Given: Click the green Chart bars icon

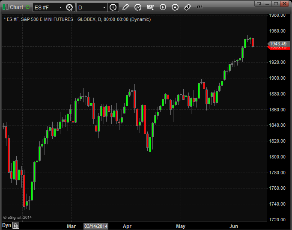Looking at the screenshot, I should point(5,7).
